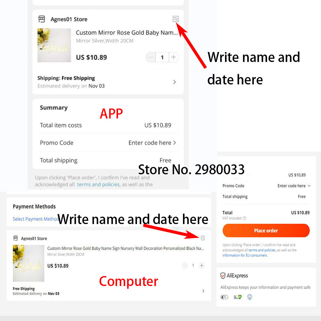Open Select Payment Method link
Viewport: 321px width, 321px height.
coord(36,219)
